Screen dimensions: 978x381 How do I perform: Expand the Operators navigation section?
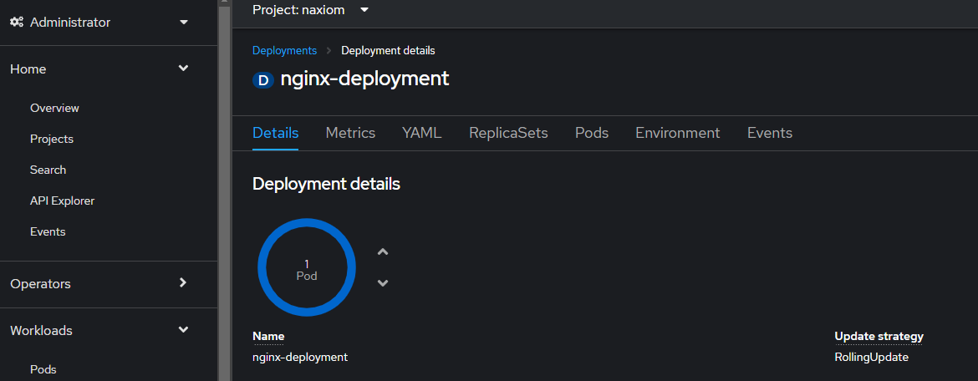tap(109, 284)
